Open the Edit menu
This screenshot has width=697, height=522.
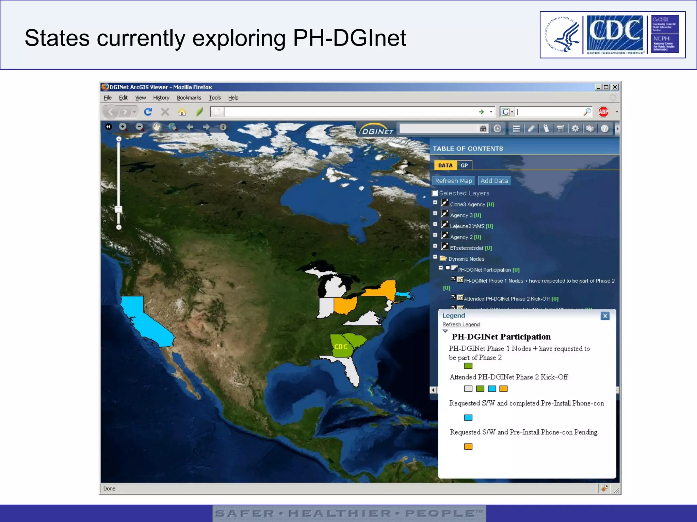tap(123, 98)
